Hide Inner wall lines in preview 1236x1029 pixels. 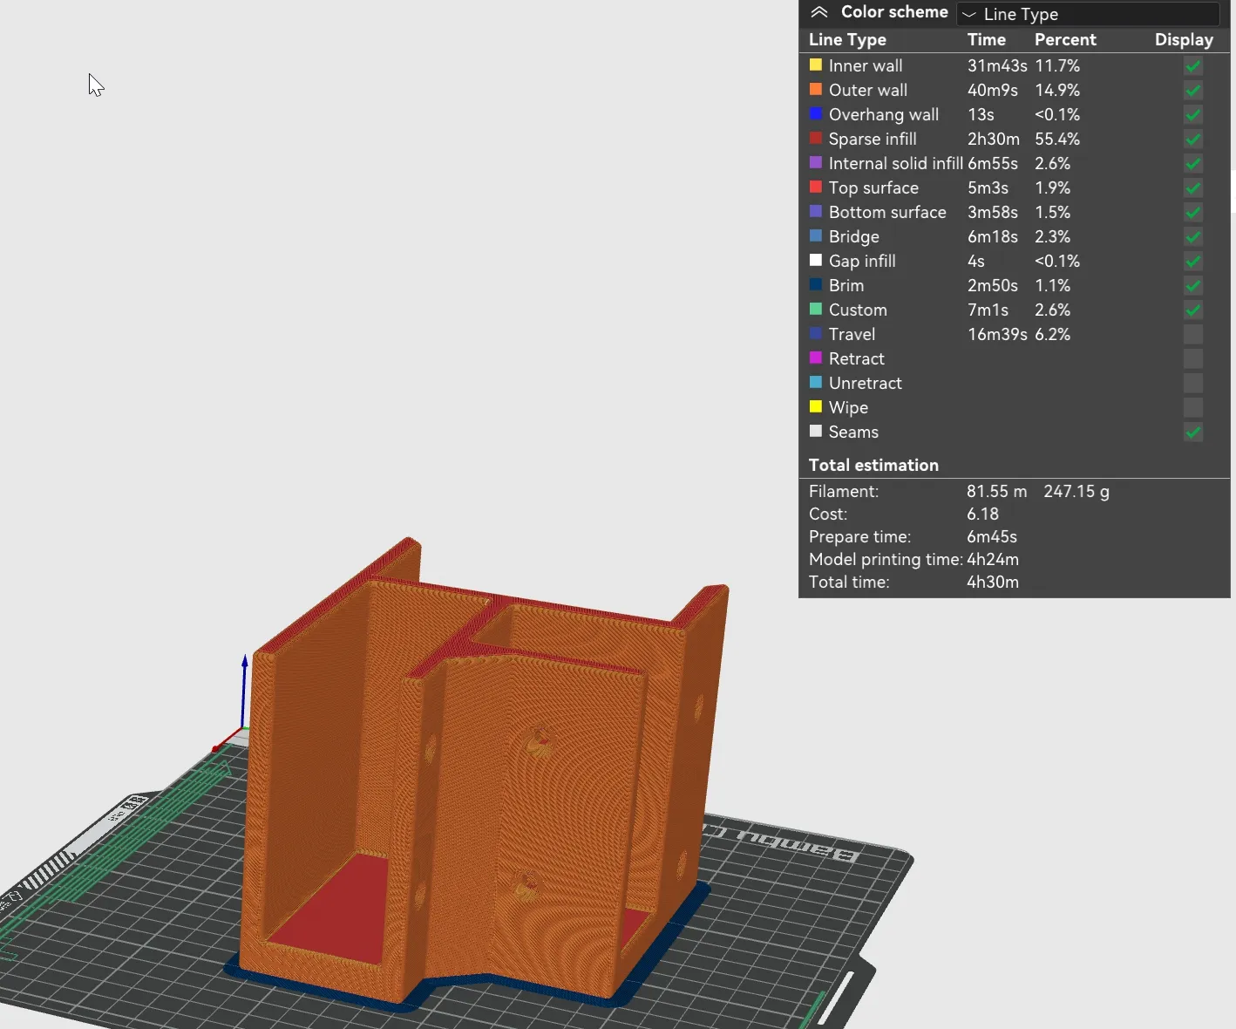click(x=1192, y=65)
